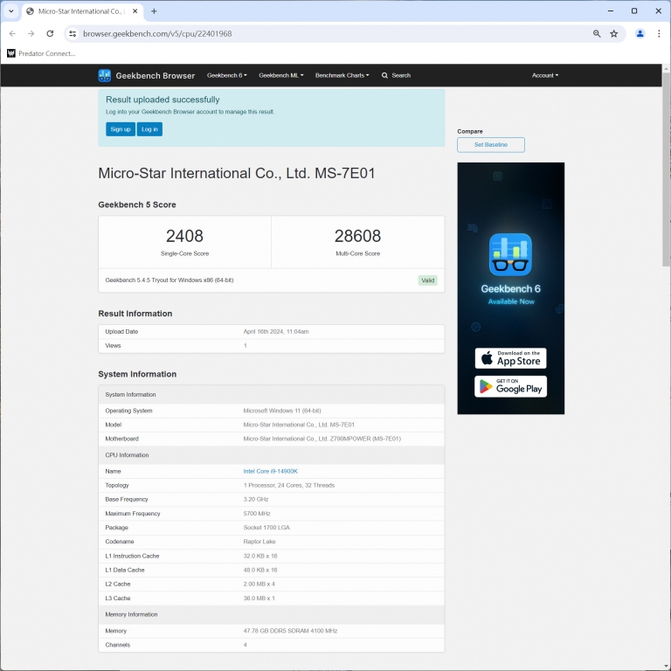Click 'Microsoft Windows 11 (64-bit)' value
Screen dimensions: 671x671
282,411
